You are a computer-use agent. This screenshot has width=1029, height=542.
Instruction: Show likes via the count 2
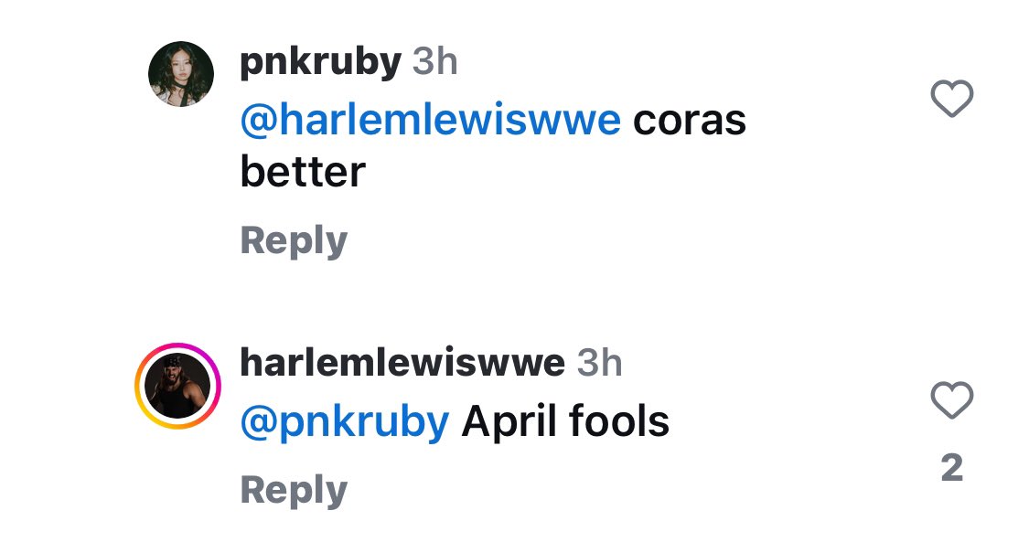[951, 468]
